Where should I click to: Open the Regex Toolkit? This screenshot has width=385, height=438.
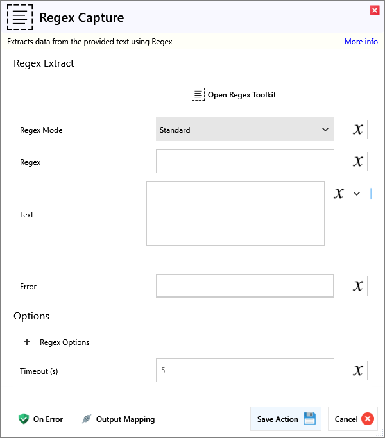point(234,95)
